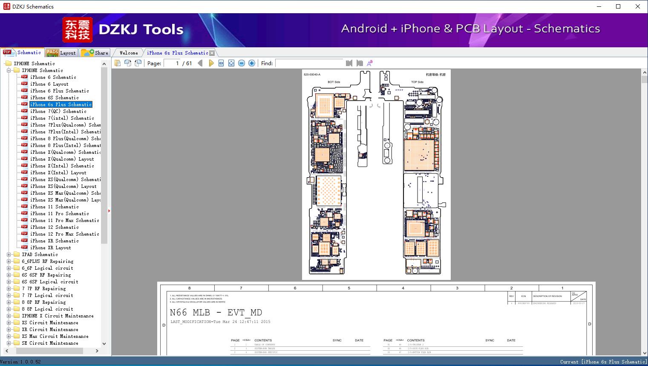Select the iPhone 6s Plus Schematic tab
Screen dimensions: 648x366
tap(178, 53)
